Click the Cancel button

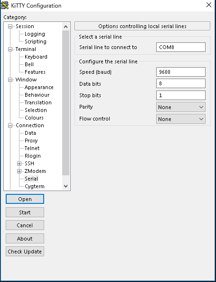(25, 225)
